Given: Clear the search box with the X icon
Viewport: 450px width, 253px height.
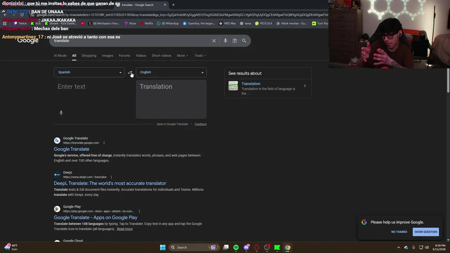Looking at the screenshot, I should pos(214,41).
